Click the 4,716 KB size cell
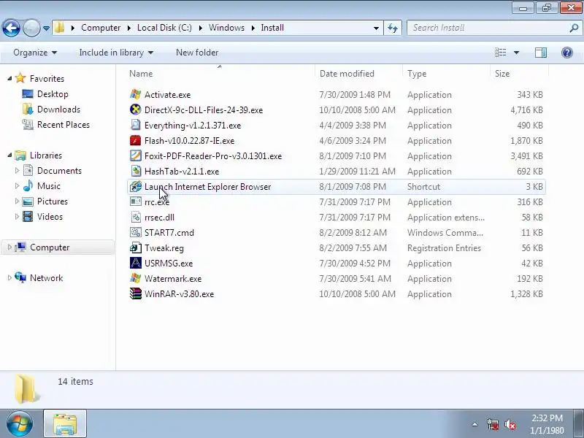The height and width of the screenshot is (438, 584). [x=526, y=110]
